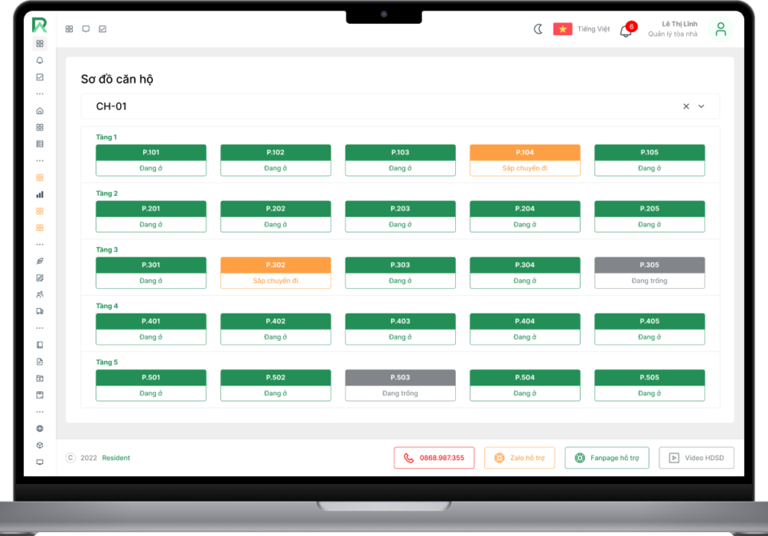Open the people group icon in sidebar
This screenshot has width=768, height=536.
pos(40,294)
